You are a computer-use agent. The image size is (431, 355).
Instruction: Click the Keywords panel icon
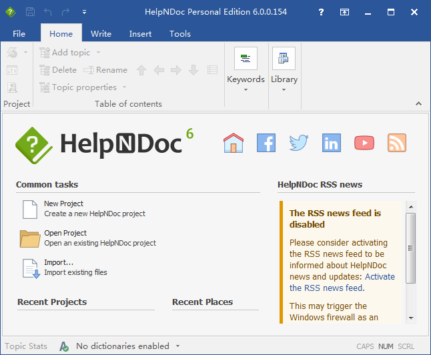pos(246,58)
